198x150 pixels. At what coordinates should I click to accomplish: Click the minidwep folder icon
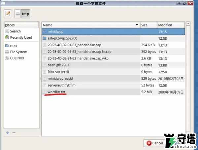click(x=45, y=31)
